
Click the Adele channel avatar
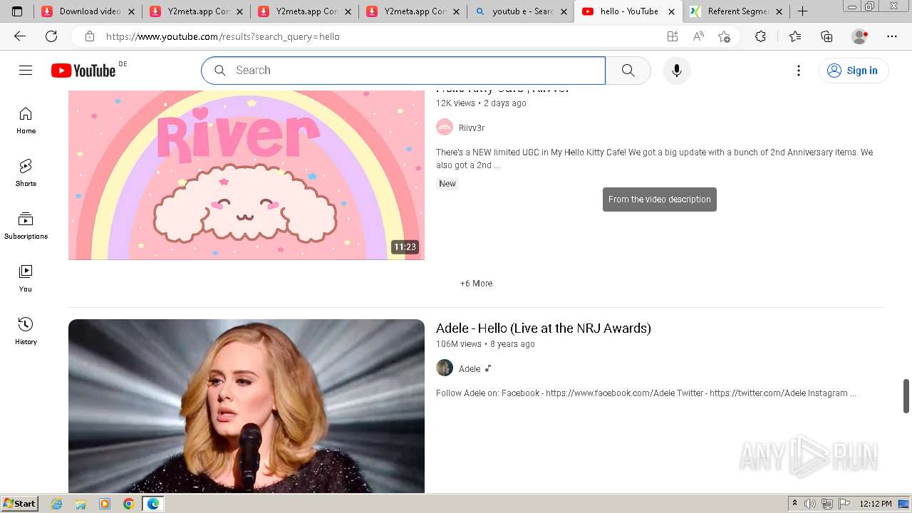pos(445,368)
